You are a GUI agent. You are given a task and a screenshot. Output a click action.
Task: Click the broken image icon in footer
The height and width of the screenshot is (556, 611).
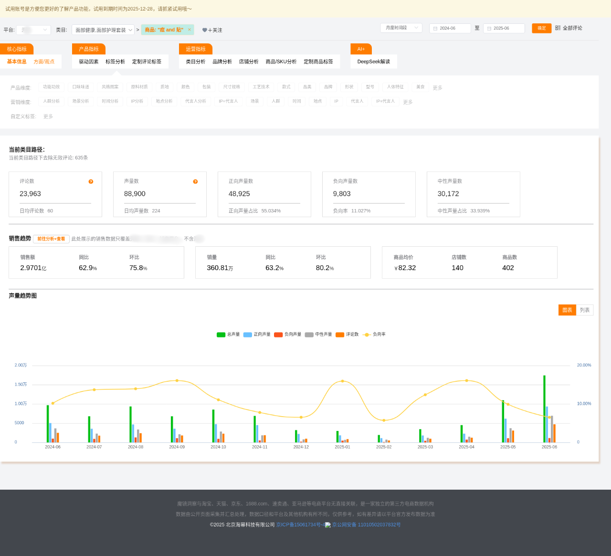tap(328, 525)
